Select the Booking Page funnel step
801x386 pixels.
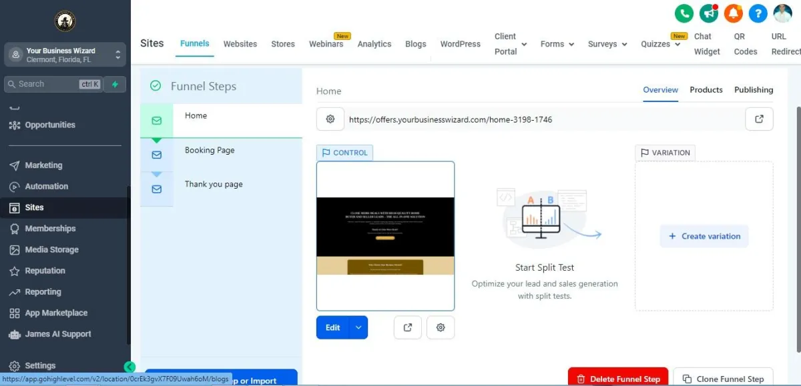click(x=221, y=155)
